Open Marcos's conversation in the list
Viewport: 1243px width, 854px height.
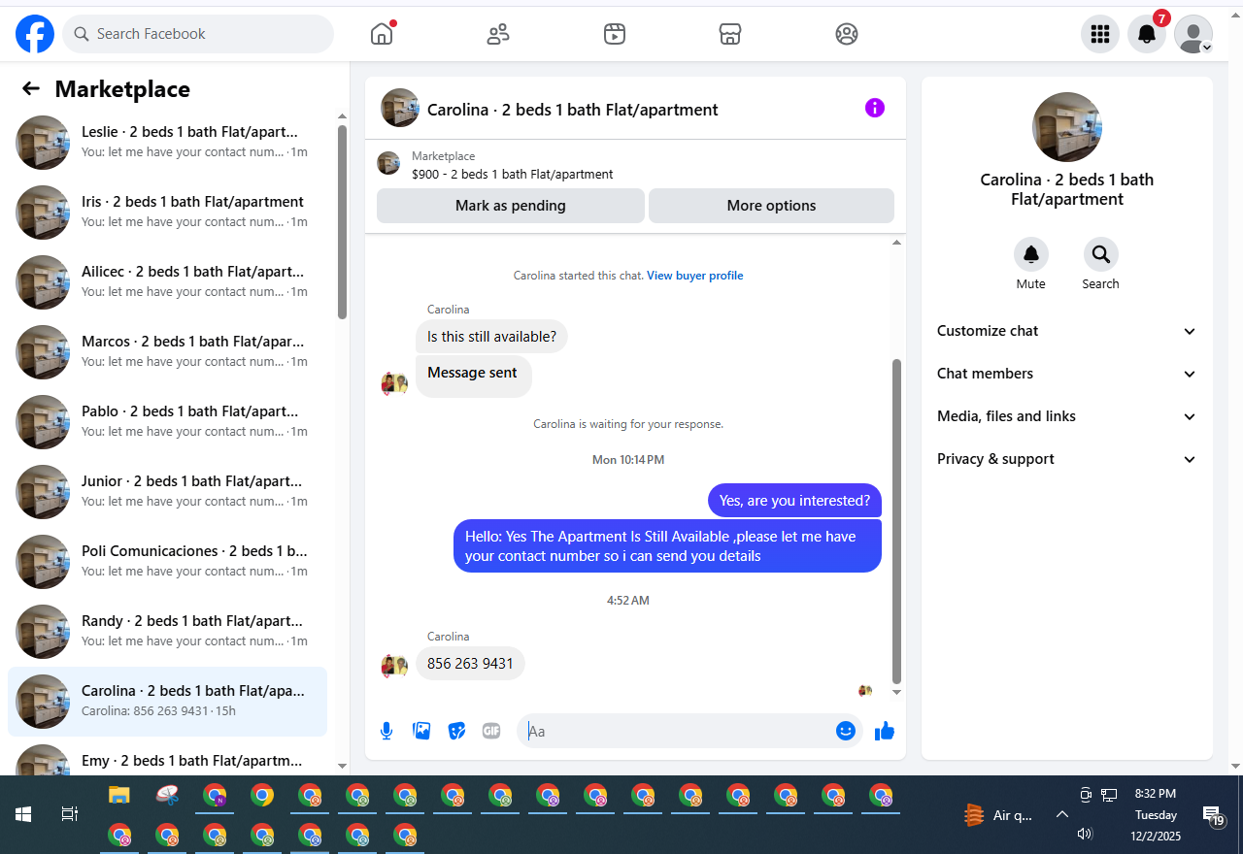167,352
